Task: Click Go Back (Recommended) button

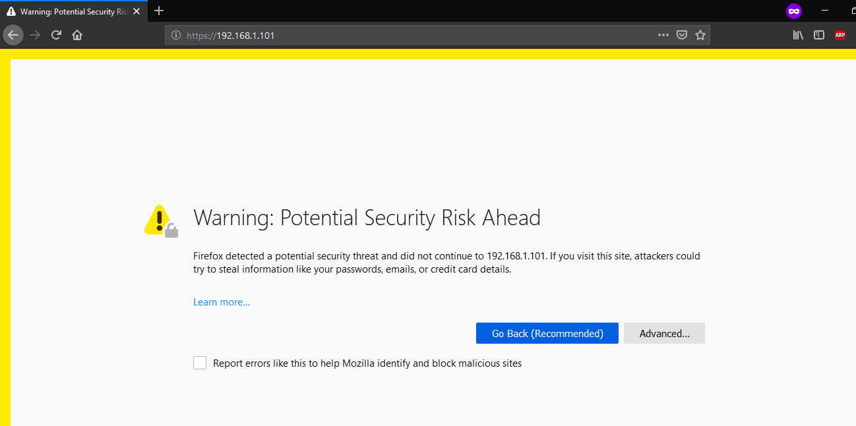Action: point(547,333)
